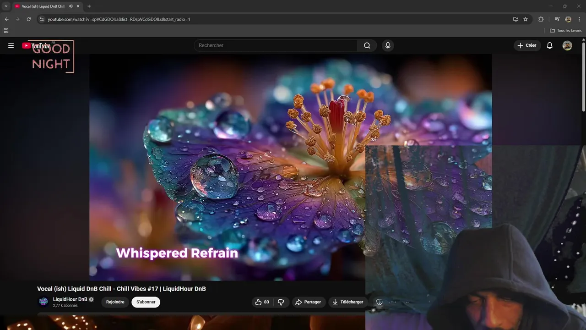Go forward in browser history
The image size is (586, 330).
[x=17, y=19]
